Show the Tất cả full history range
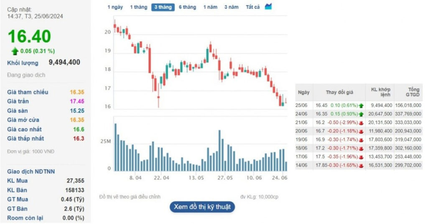This screenshot has height=224, width=428. tap(252, 7)
